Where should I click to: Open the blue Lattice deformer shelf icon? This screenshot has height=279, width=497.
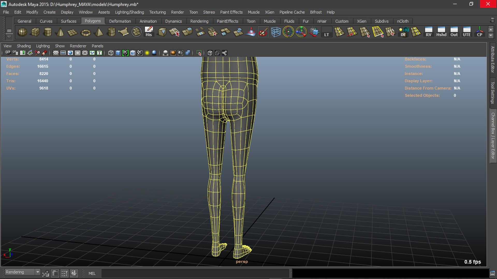(x=276, y=32)
